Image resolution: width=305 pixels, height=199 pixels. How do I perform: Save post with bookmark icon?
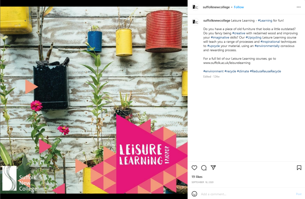coord(299,168)
